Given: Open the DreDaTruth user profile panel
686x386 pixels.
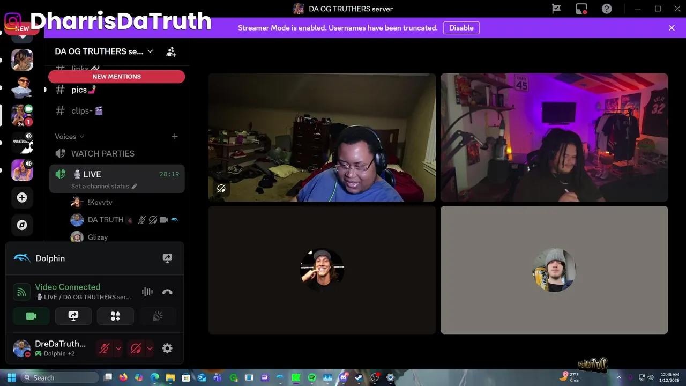Looking at the screenshot, I should click(x=53, y=348).
